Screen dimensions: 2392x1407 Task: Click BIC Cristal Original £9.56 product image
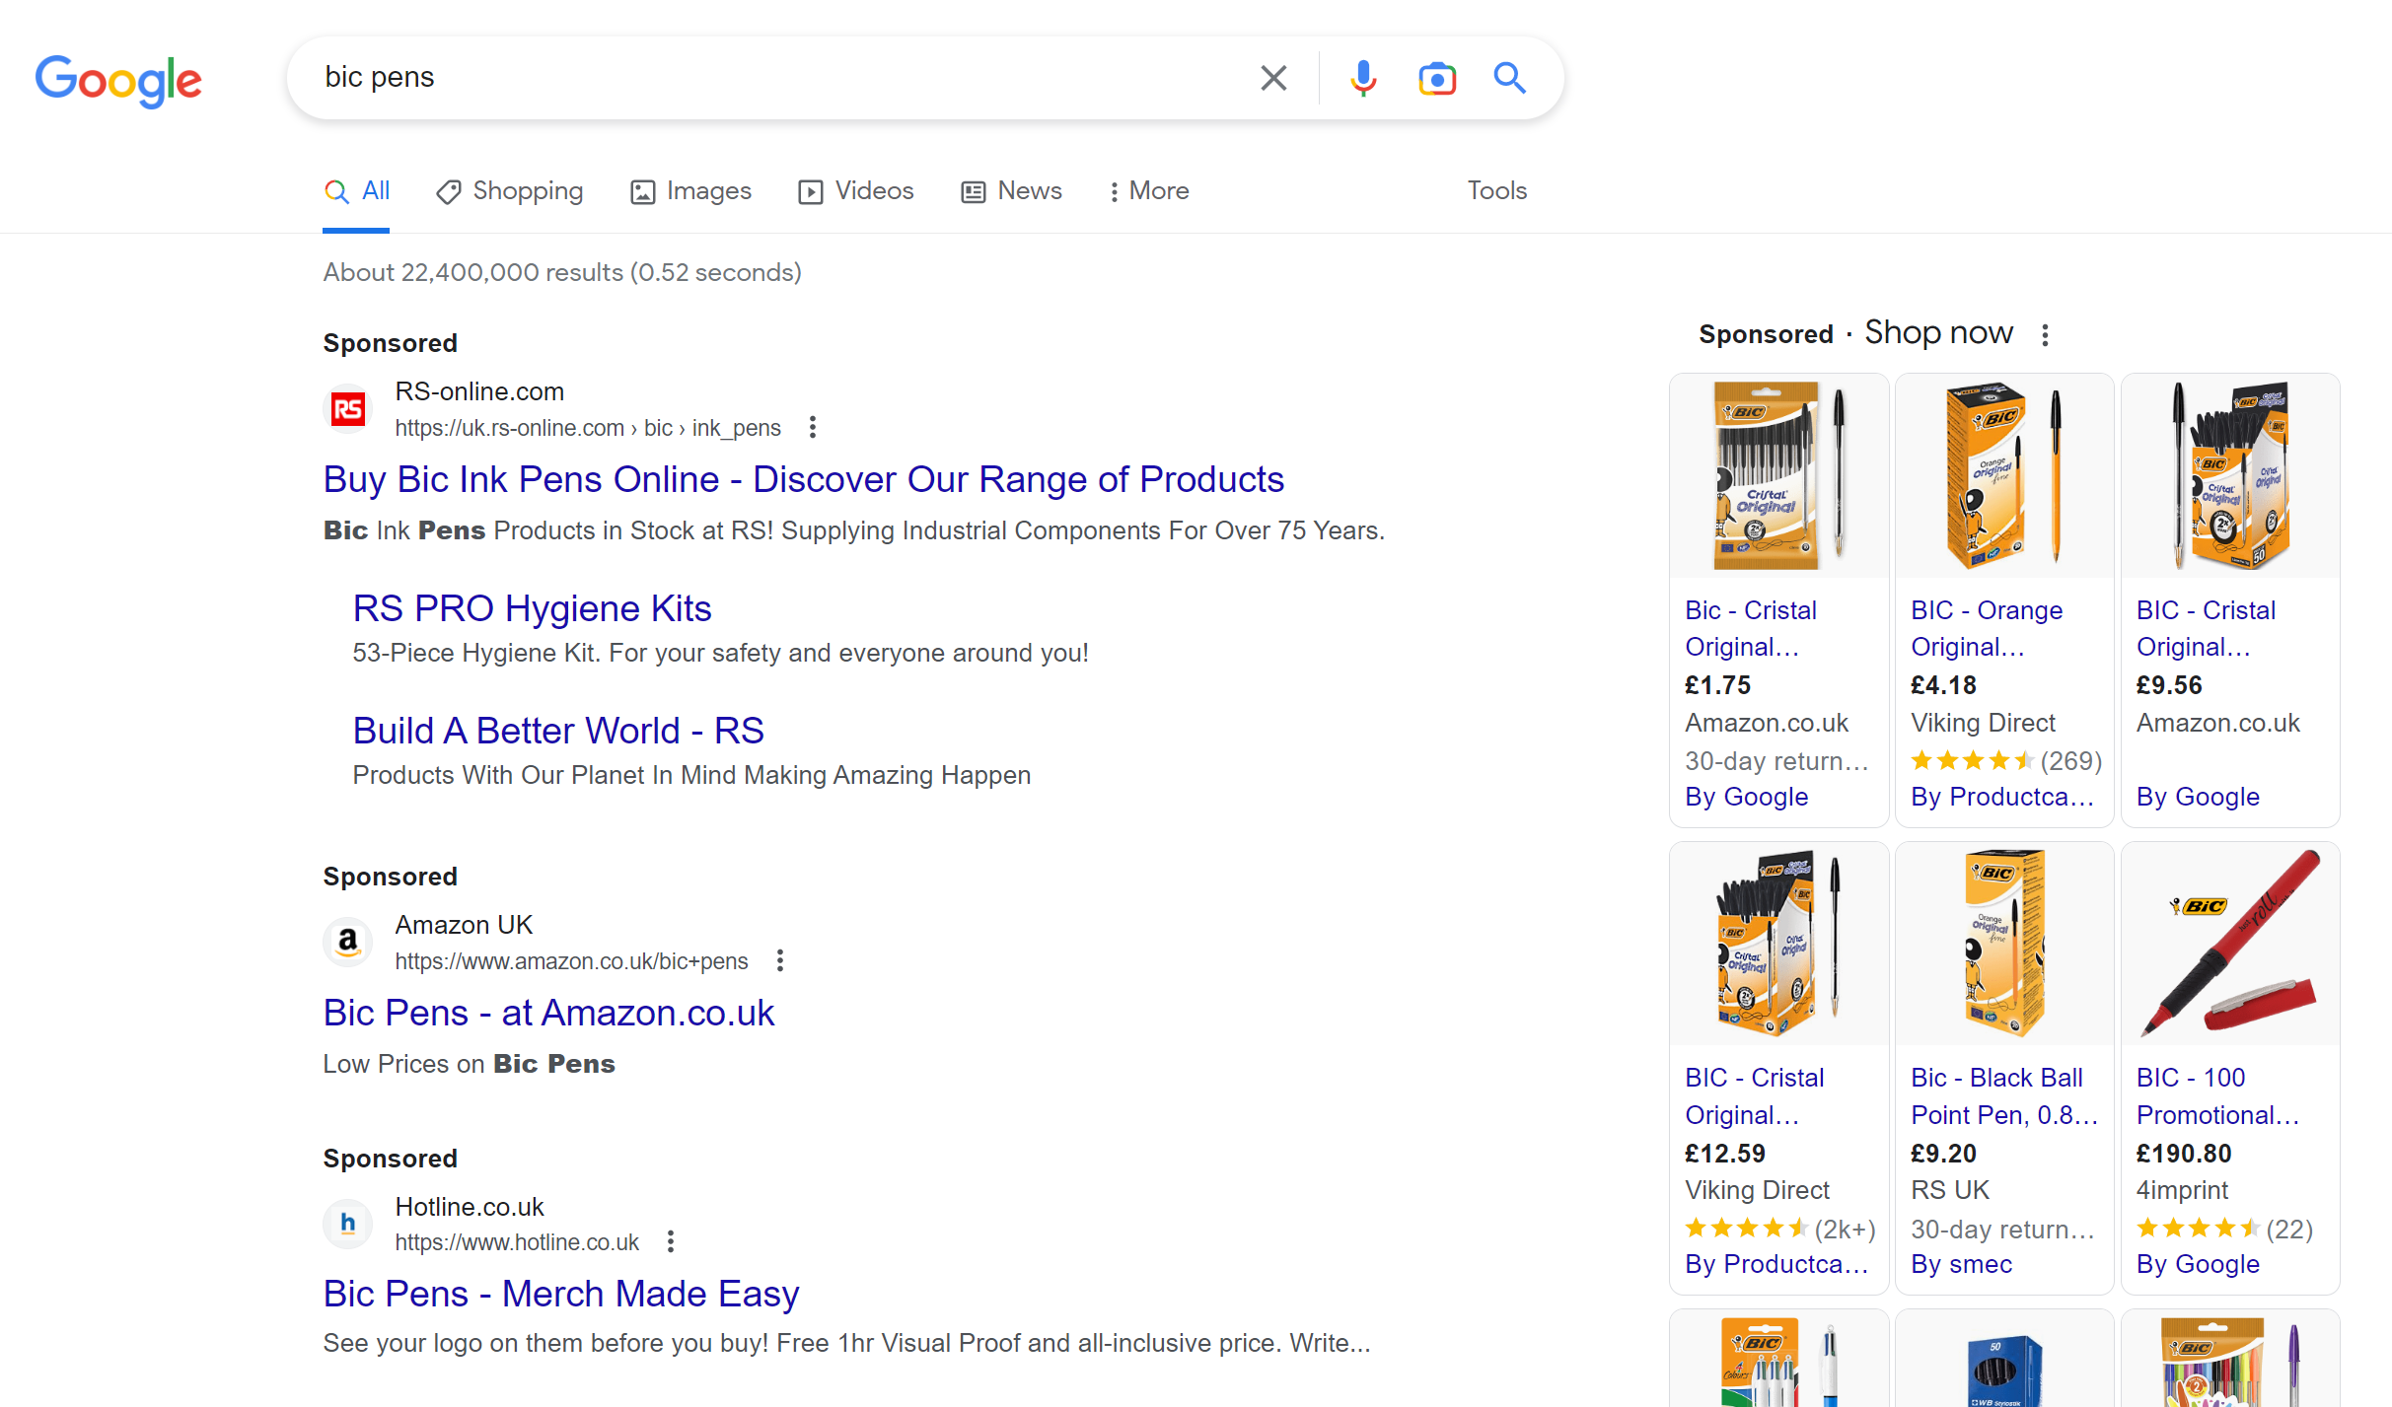point(2230,476)
